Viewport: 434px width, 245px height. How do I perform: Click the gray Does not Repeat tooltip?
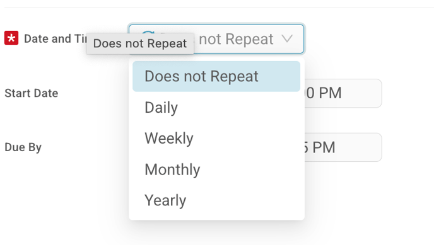point(140,43)
